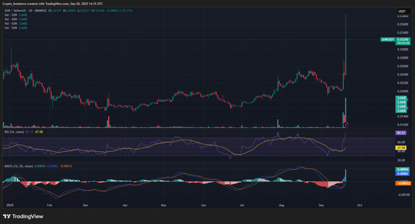Click the Oct label on time axis

pos(359,205)
